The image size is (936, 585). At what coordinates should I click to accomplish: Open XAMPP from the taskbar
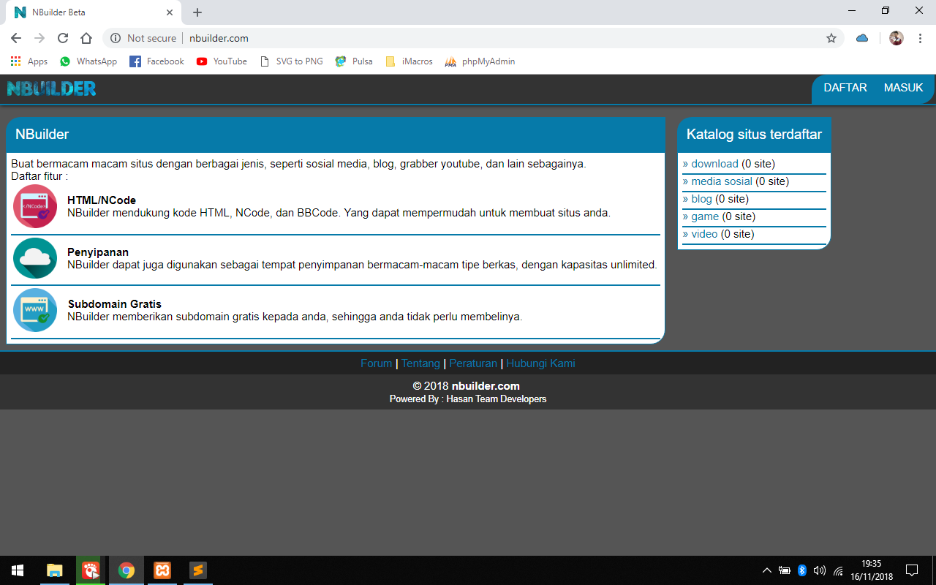tap(162, 570)
